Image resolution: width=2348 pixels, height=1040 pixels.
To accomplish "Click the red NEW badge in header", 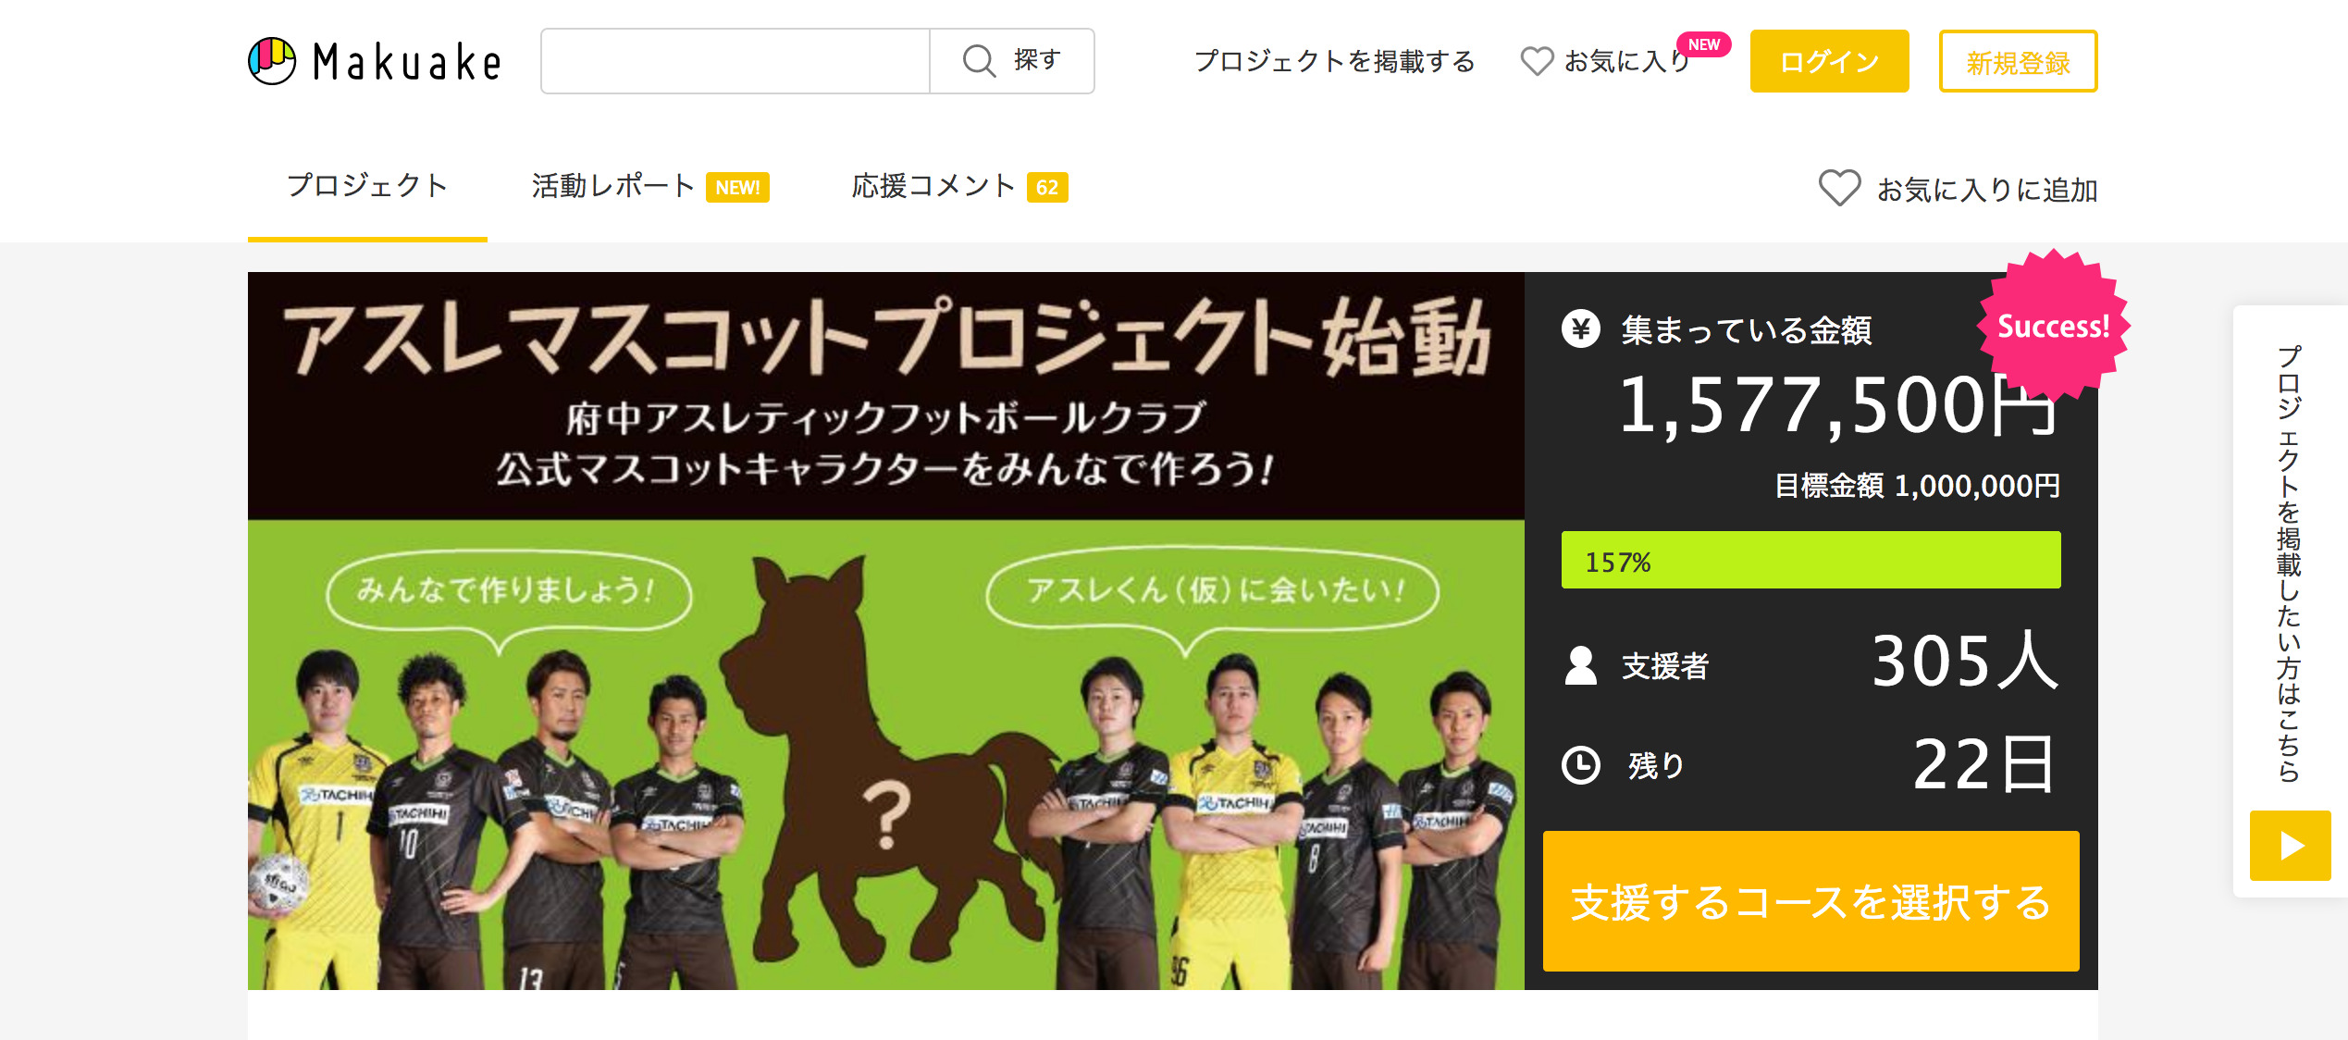I will [x=1703, y=44].
